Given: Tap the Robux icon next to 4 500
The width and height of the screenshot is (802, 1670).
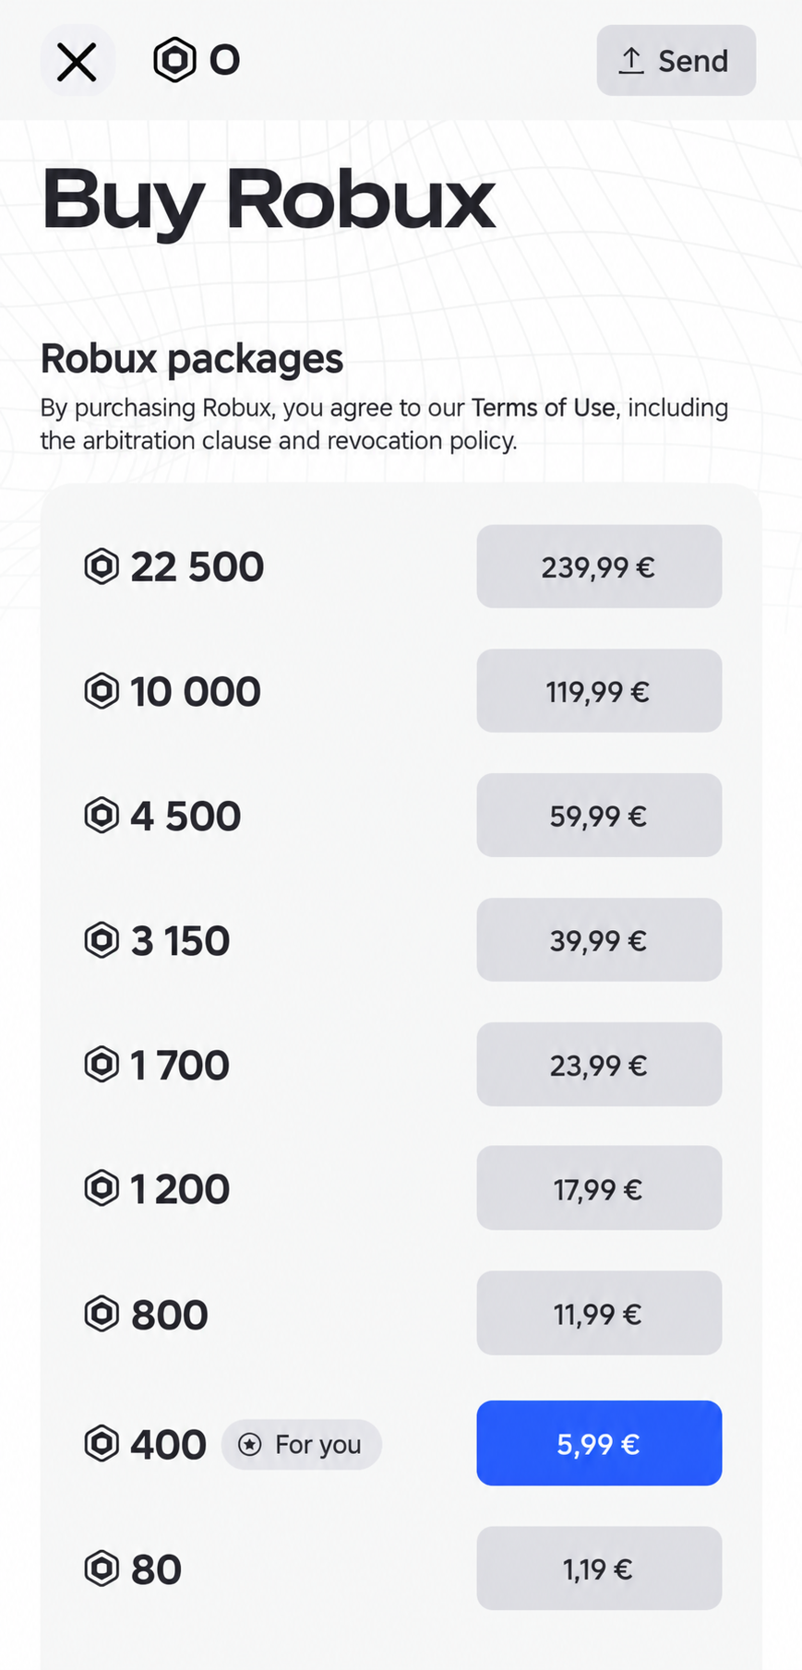Looking at the screenshot, I should click(102, 816).
